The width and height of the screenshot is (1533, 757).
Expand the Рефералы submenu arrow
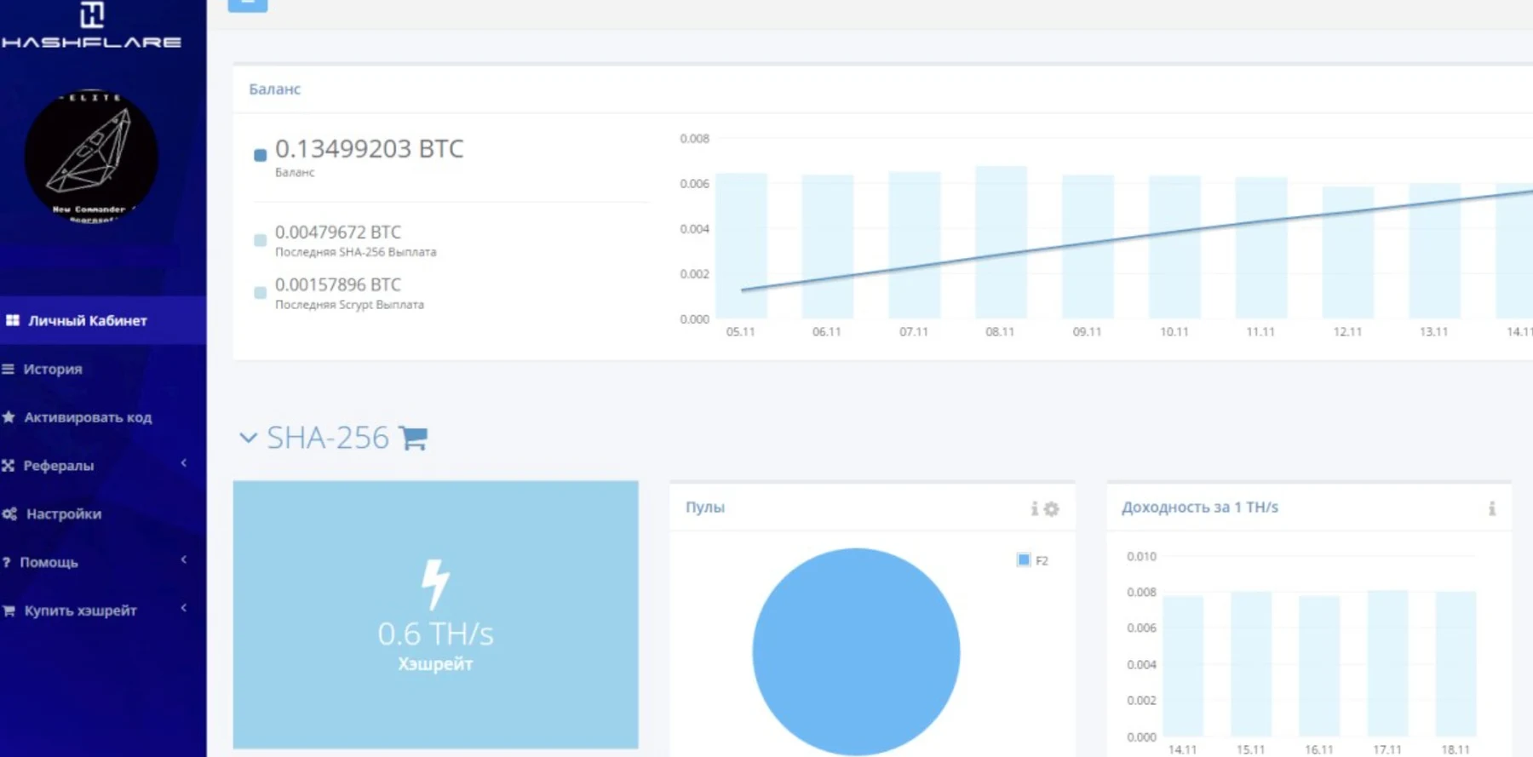184,463
